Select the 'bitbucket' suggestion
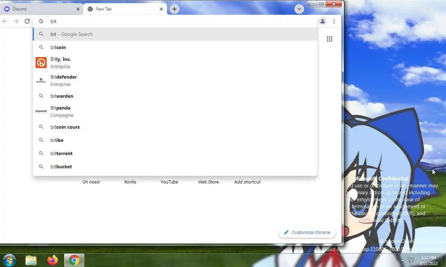This screenshot has width=446, height=267. point(175,167)
